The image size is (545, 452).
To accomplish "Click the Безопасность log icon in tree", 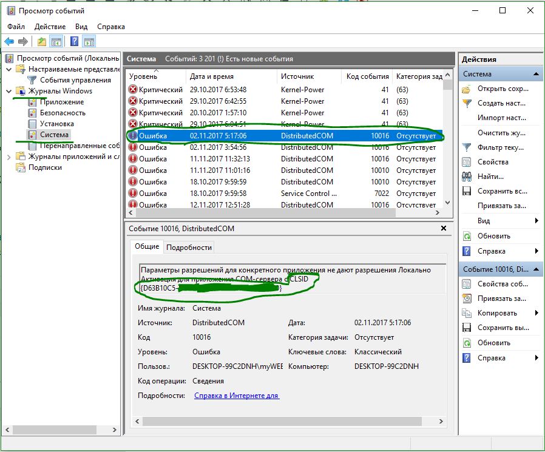I will click(x=32, y=113).
